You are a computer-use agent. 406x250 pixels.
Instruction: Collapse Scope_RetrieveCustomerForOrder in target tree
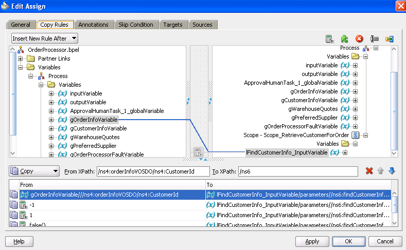tap(366, 135)
